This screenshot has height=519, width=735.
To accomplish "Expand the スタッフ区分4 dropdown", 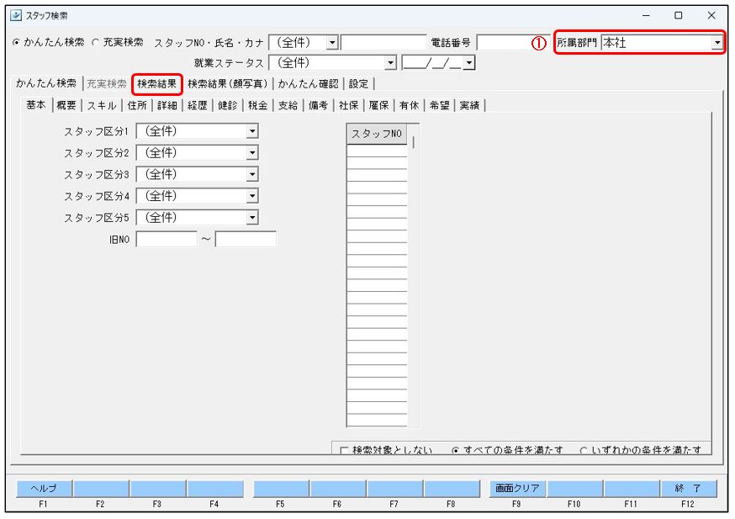I will (x=252, y=195).
